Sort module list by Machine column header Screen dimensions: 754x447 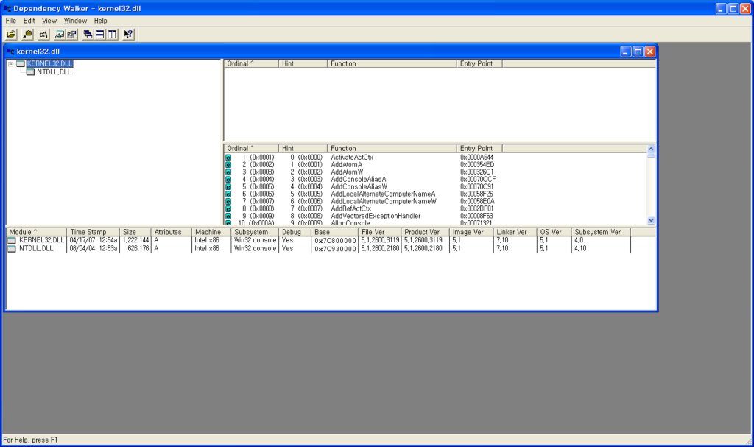[x=211, y=232]
